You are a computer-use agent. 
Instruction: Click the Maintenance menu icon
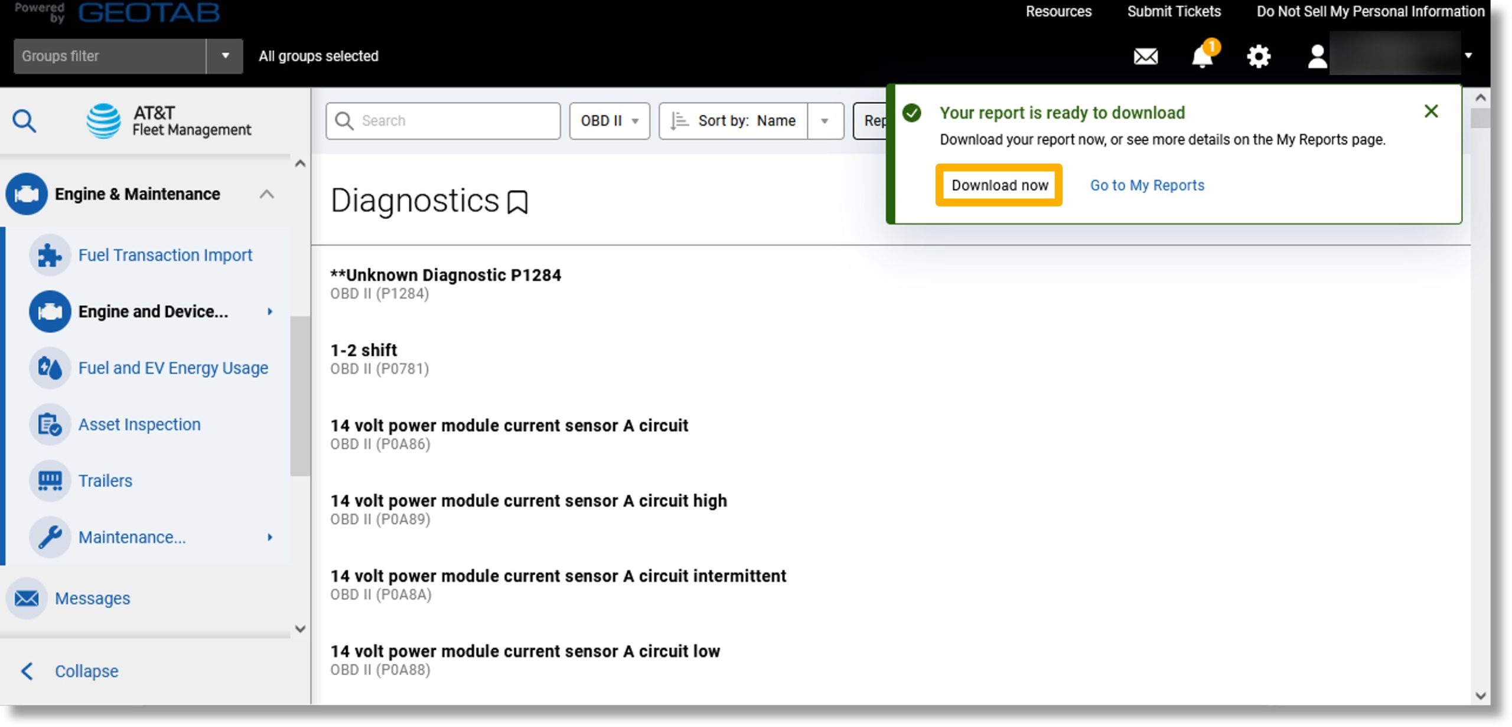tap(49, 536)
